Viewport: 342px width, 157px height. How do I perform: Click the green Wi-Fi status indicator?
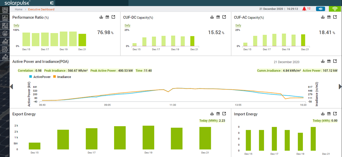pyautogui.click(x=335, y=9)
